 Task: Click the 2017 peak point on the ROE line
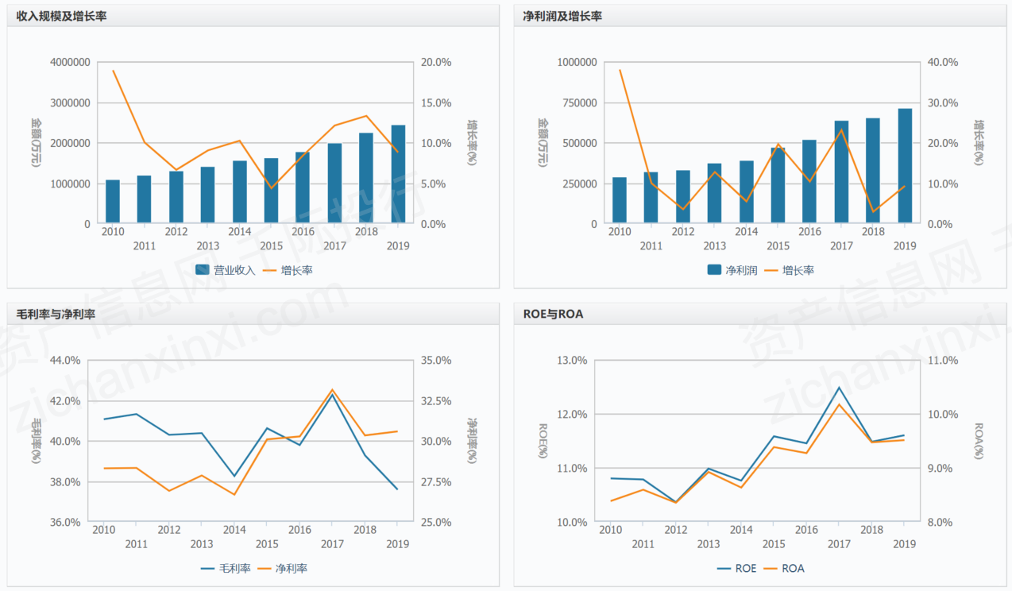coord(839,388)
